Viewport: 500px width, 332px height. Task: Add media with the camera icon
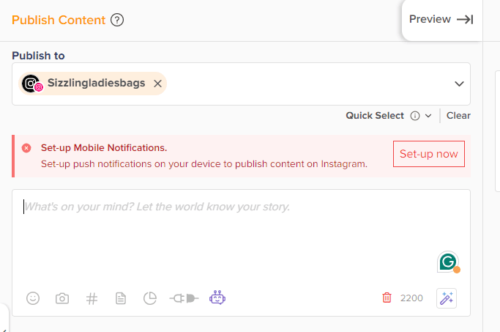pos(62,298)
